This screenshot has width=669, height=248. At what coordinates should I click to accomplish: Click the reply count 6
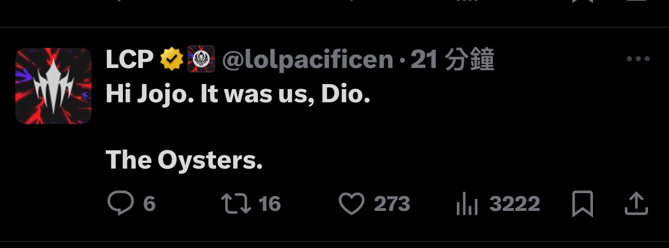(x=149, y=204)
